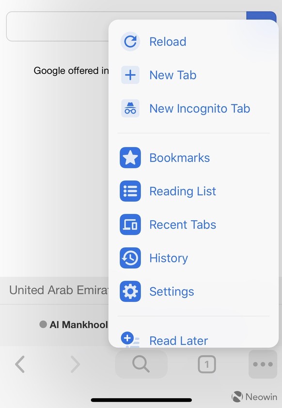The image size is (282, 408).
Task: Tap the Reload circular arrow icon
Action: (x=130, y=41)
